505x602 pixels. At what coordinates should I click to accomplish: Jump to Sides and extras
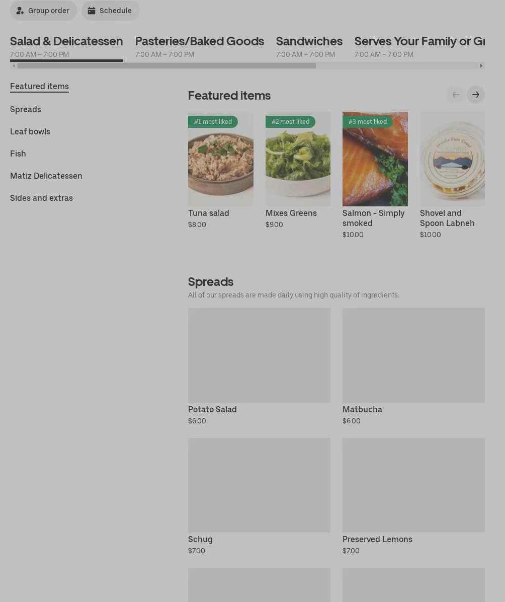click(41, 198)
